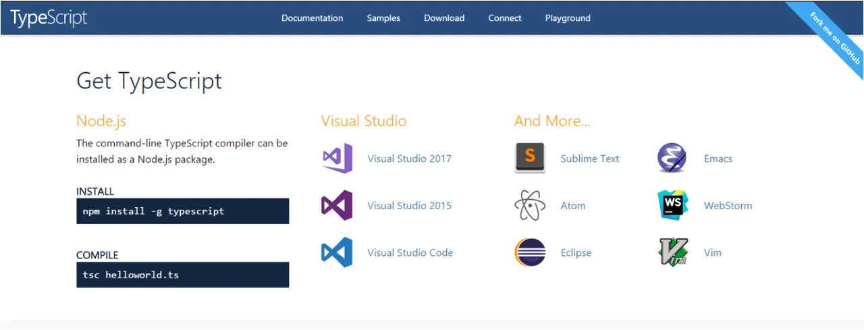Open the WebStorm text link
The height and width of the screenshot is (330, 864).
(x=728, y=205)
